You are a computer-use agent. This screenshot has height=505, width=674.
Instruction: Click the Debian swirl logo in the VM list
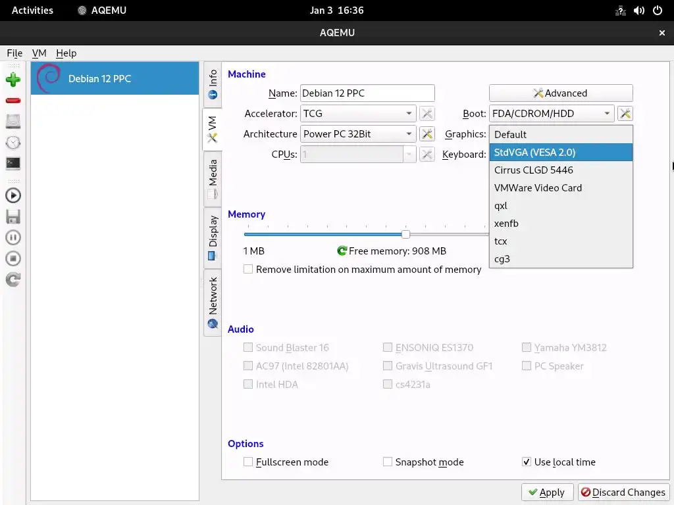(49, 78)
